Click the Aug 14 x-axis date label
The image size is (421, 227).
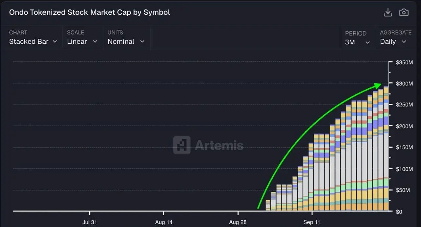[164, 222]
